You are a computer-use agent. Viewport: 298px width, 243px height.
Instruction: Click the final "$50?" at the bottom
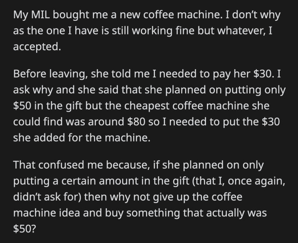(25, 229)
